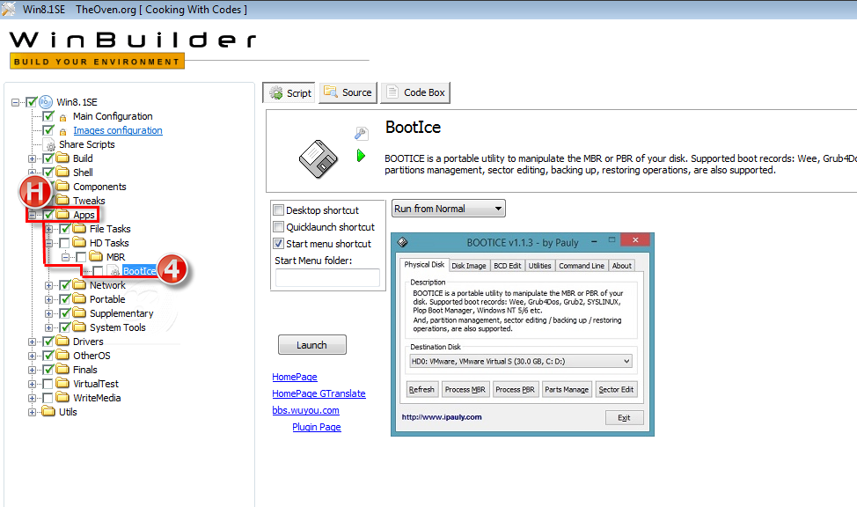Viewport: 857px width, 507px height.
Task: Open the Destination Disk dropdown in BOOTICE
Action: tap(521, 361)
